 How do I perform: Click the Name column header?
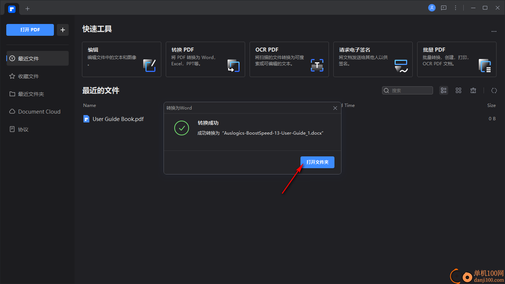pyautogui.click(x=89, y=105)
